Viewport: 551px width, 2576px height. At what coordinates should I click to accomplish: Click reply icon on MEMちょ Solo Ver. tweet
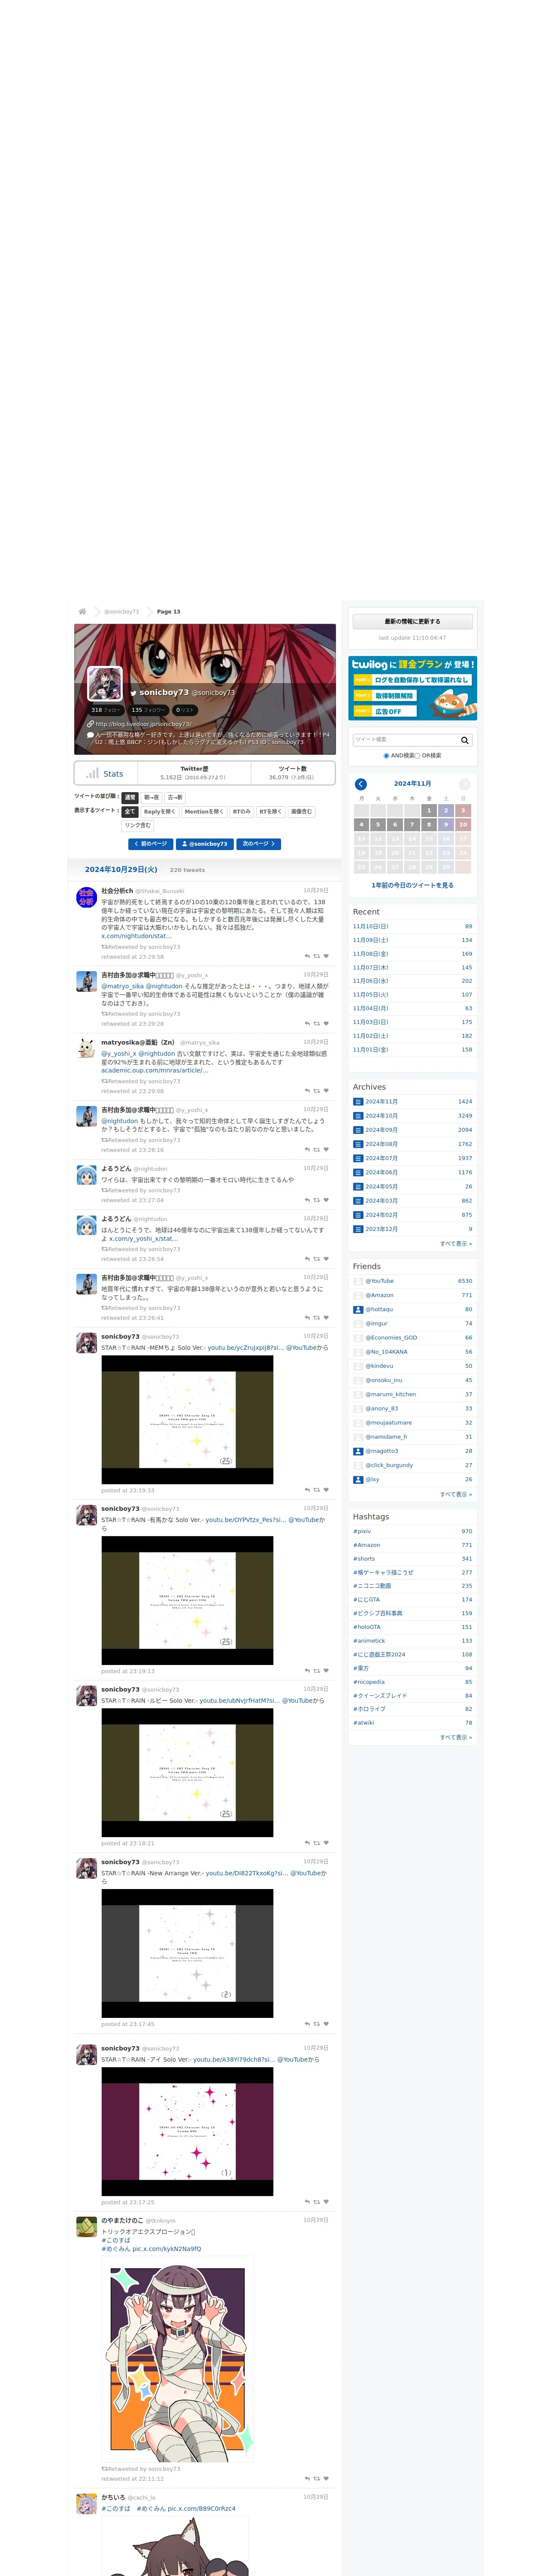[x=307, y=1490]
